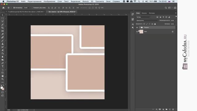Toggle adjustment layer filter button
This screenshot has height=111, width=197.
click(x=160, y=17)
